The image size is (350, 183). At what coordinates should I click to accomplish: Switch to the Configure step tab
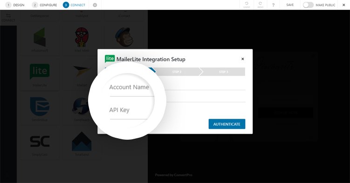pos(44,5)
